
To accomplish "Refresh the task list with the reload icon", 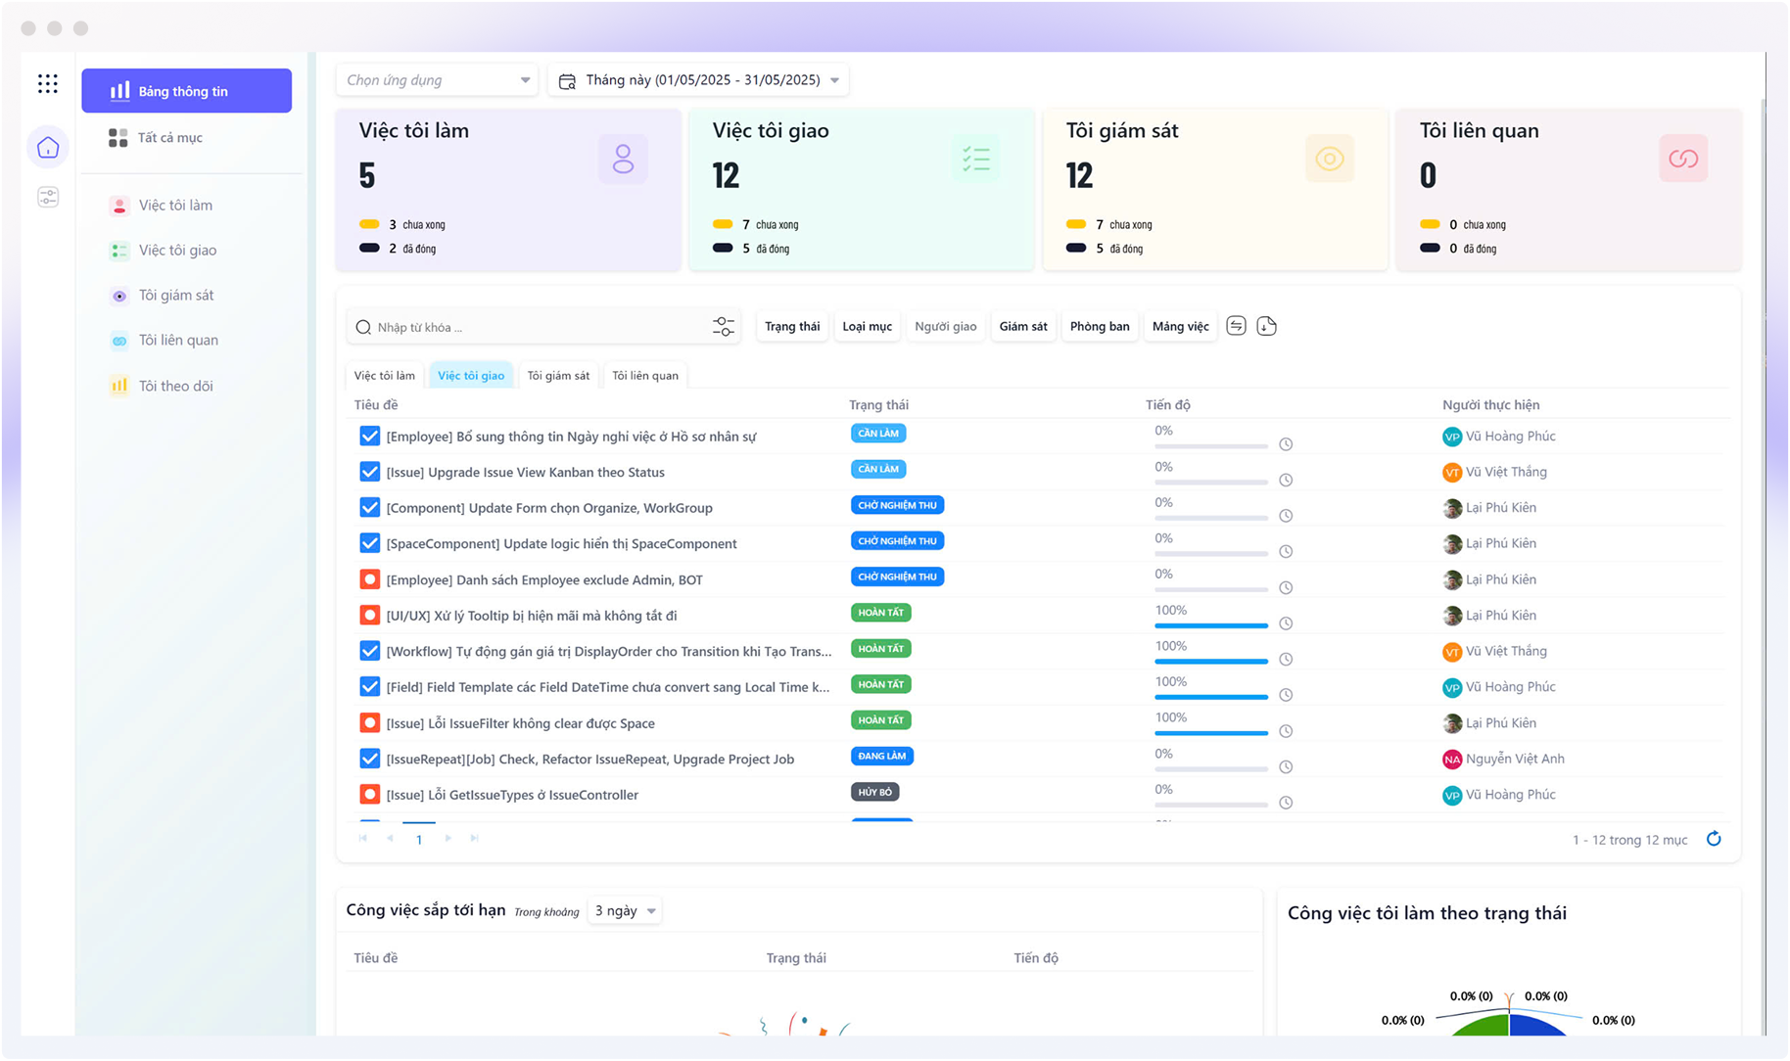I will 1714,839.
